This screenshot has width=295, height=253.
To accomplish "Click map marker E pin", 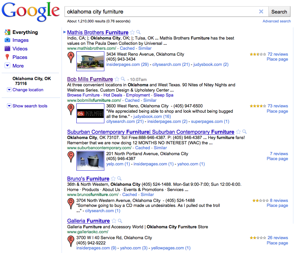I will tap(70, 241).
